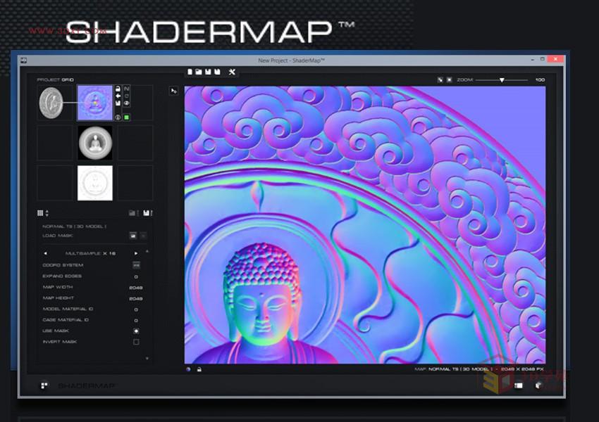Switch to the 2D view with the bottom-right rectangle icon
This screenshot has height=422, width=599.
point(519,386)
